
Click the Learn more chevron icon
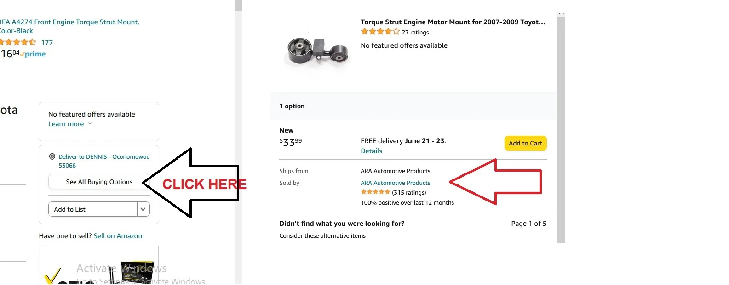click(x=90, y=123)
